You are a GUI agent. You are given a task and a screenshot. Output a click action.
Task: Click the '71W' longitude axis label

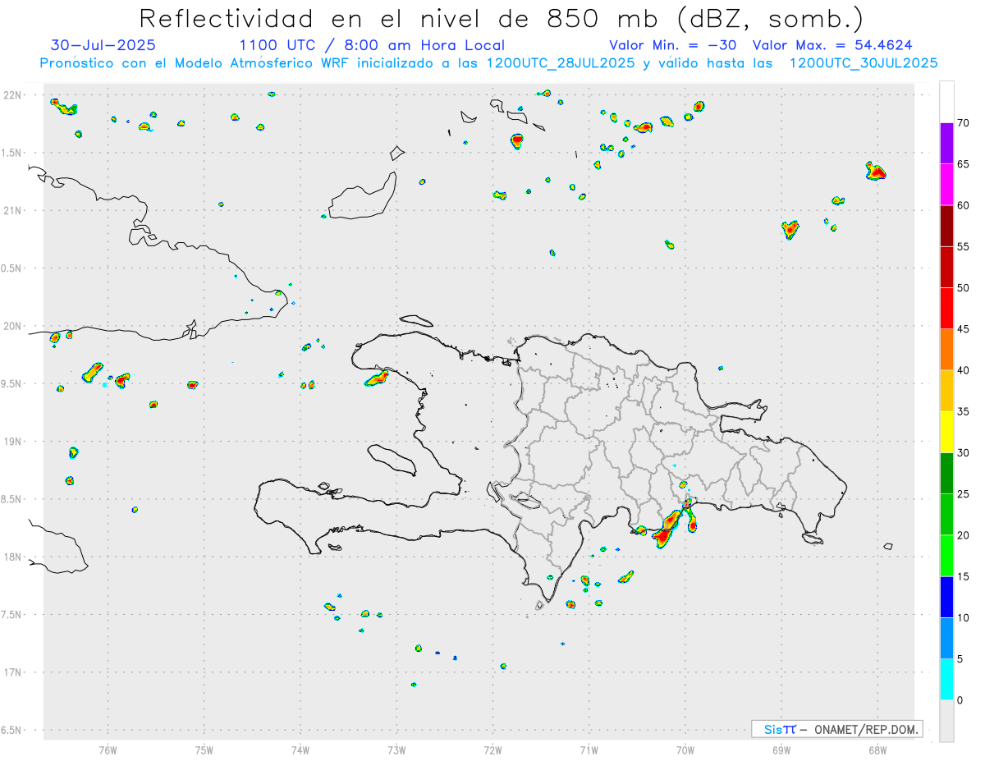pos(589,749)
